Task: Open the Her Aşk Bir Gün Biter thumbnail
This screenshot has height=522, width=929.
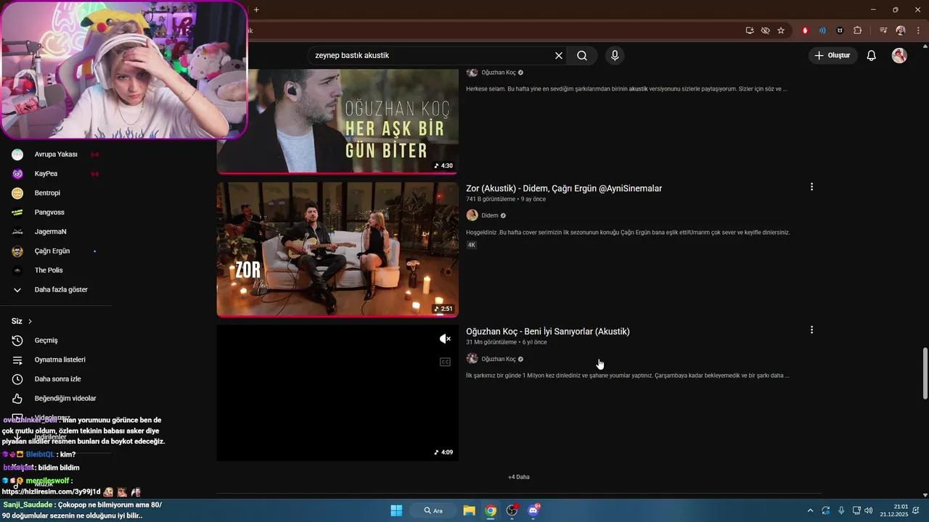Action: point(337,121)
